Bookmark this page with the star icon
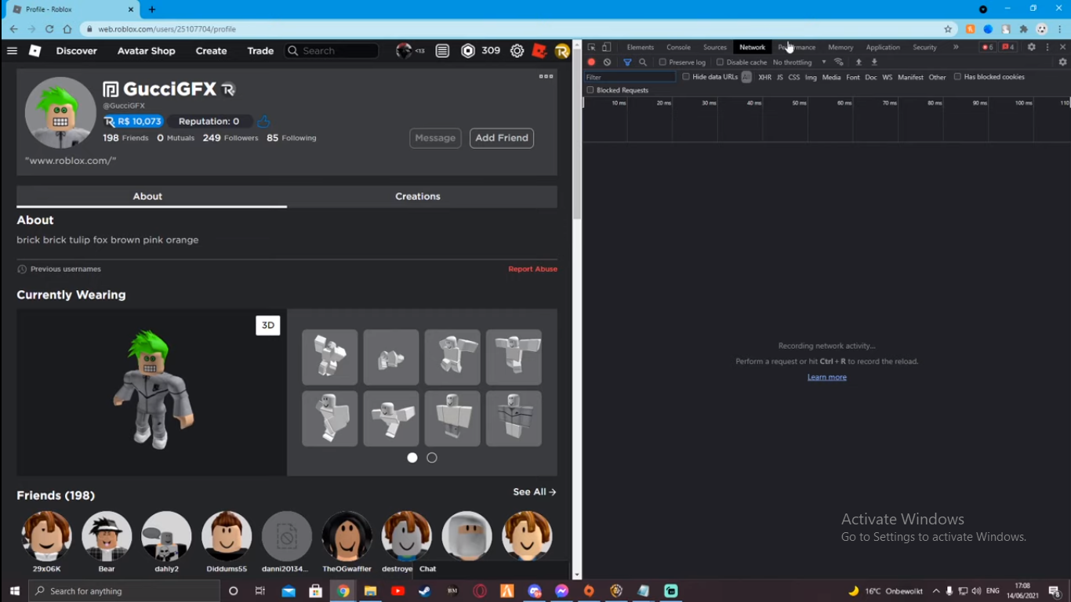Viewport: 1071px width, 602px height. tap(948, 29)
